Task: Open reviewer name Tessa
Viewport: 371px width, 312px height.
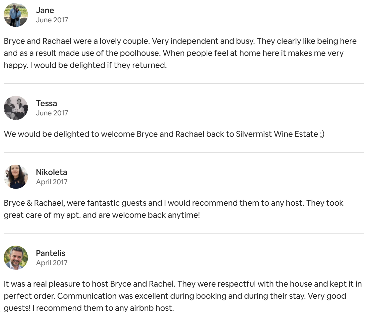Action: coord(47,103)
